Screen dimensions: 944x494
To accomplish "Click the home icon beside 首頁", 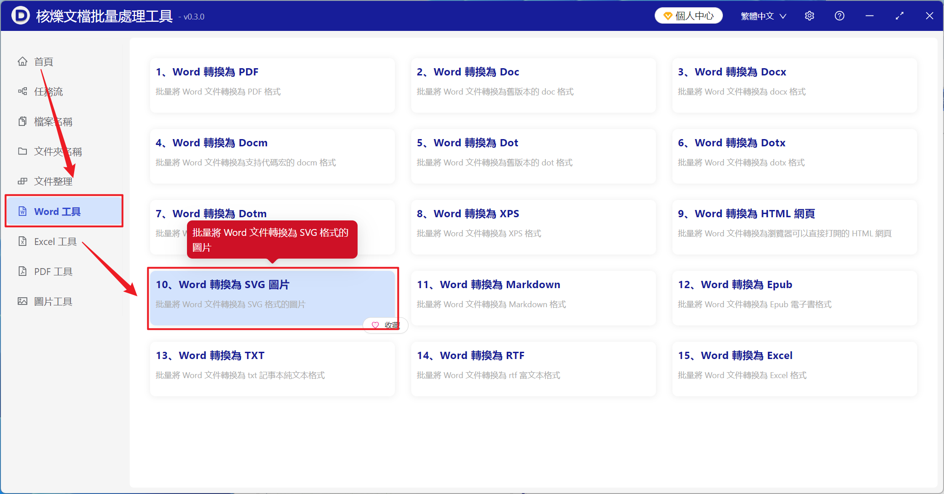I will (x=22, y=61).
